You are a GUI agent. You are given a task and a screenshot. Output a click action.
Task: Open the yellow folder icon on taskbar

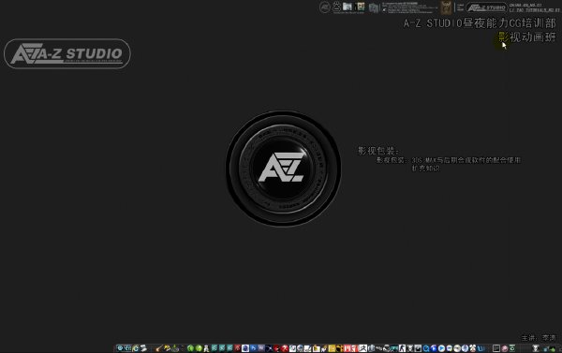point(316,348)
